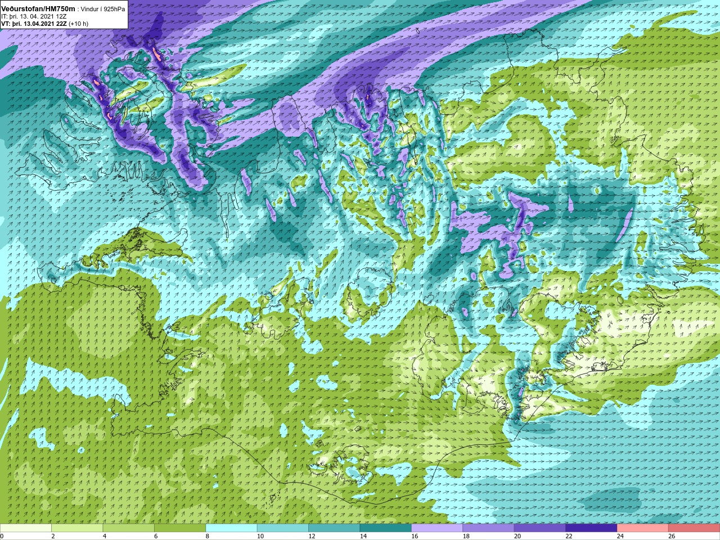The image size is (720, 540).
Task: Click the pale yellow 0–2 legend swatch
Action: click(x=26, y=528)
